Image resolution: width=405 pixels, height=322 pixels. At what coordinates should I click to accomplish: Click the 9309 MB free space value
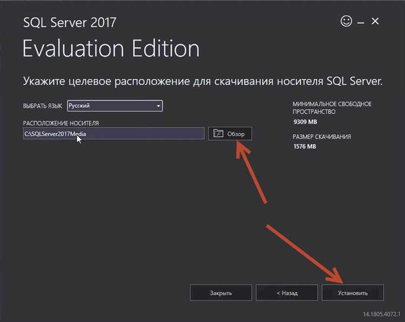tap(305, 122)
